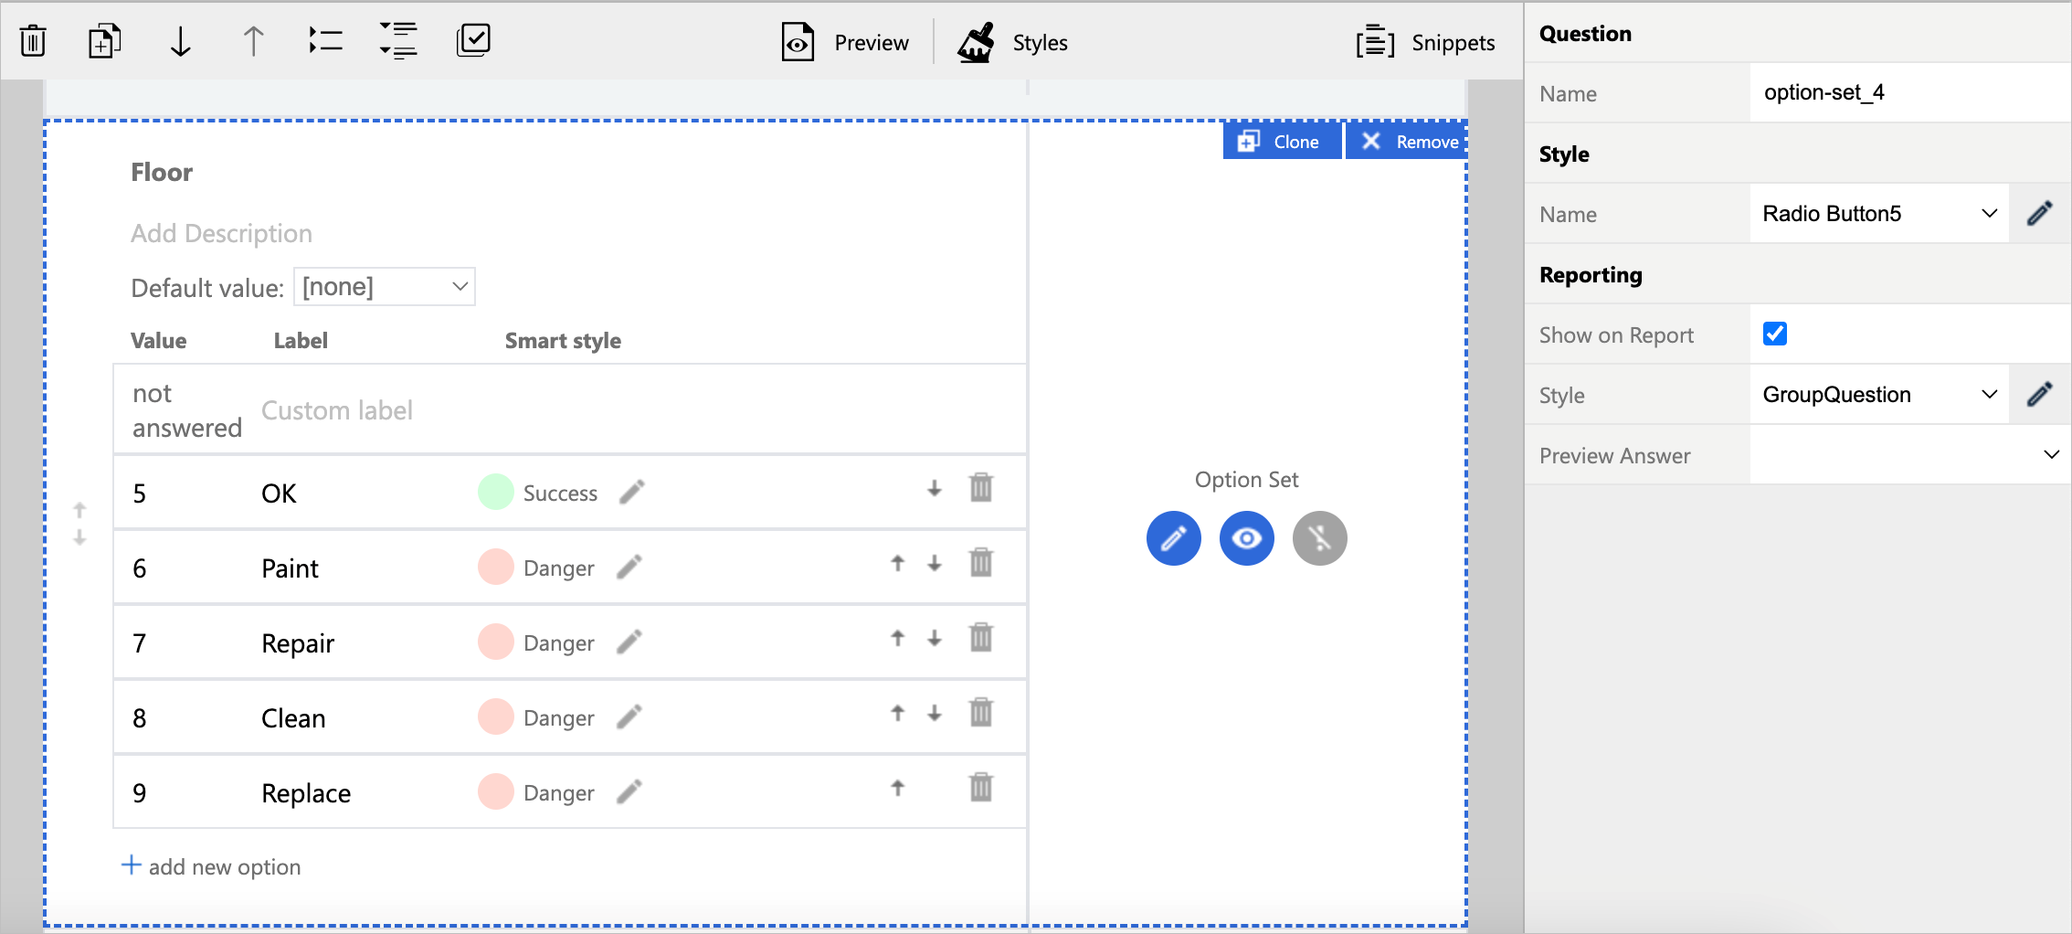Click the duplicate page icon in toolbar

104,41
